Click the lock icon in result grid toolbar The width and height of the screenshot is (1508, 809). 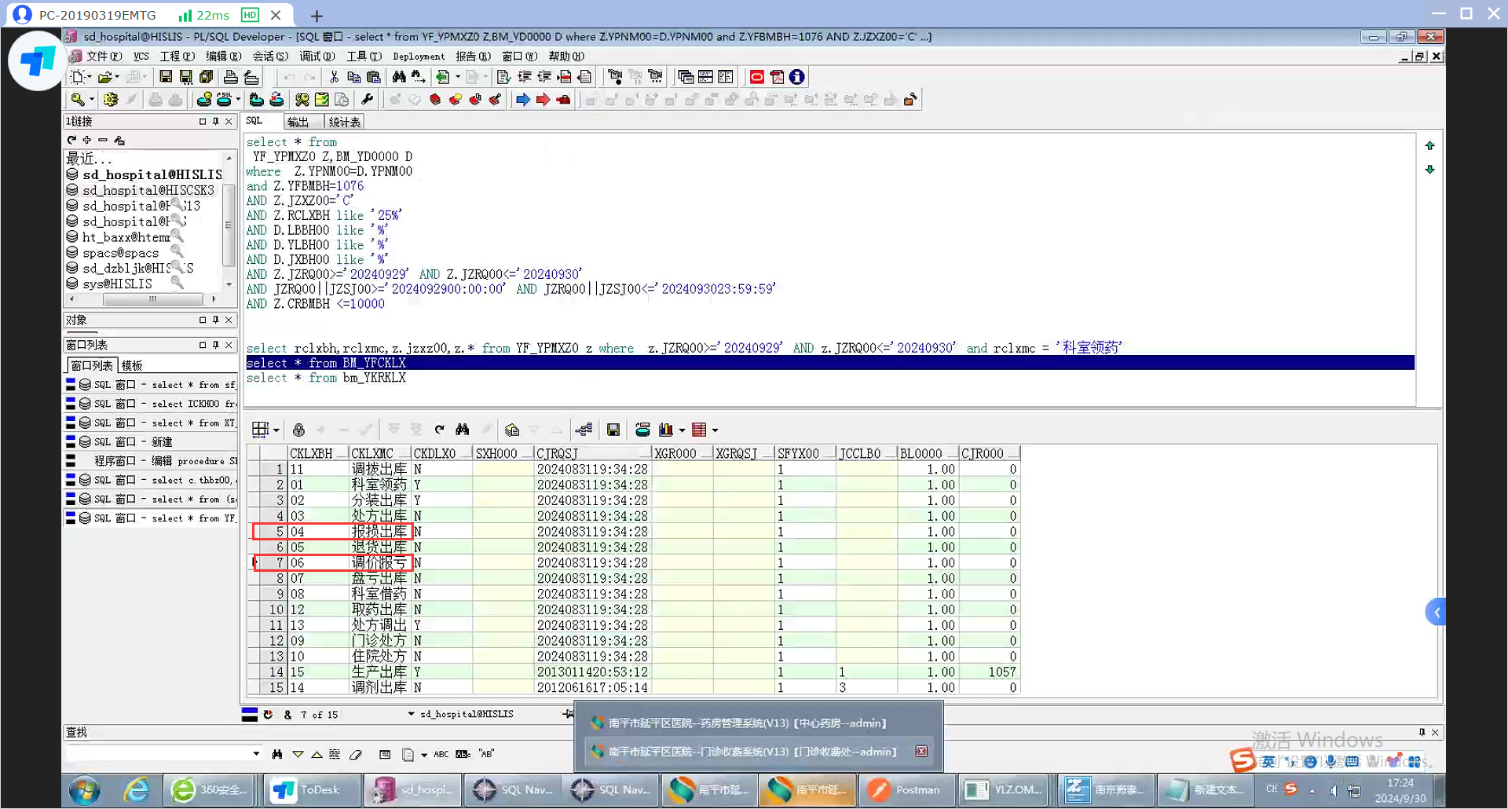[298, 430]
